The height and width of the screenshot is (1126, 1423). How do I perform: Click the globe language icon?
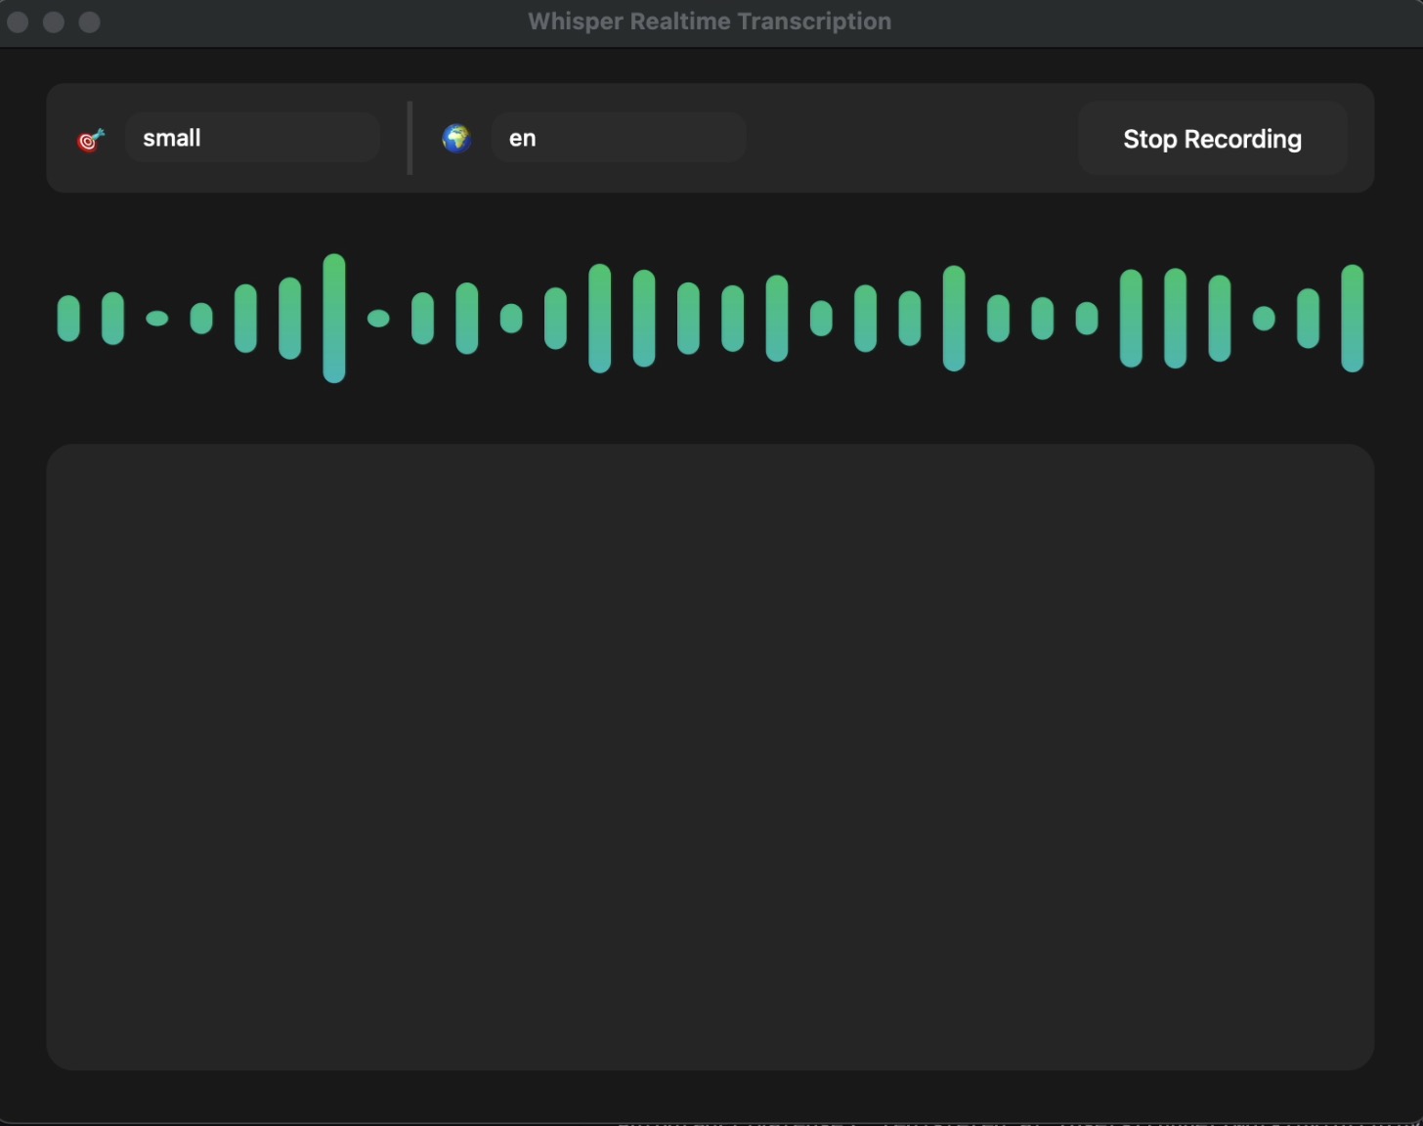click(456, 138)
